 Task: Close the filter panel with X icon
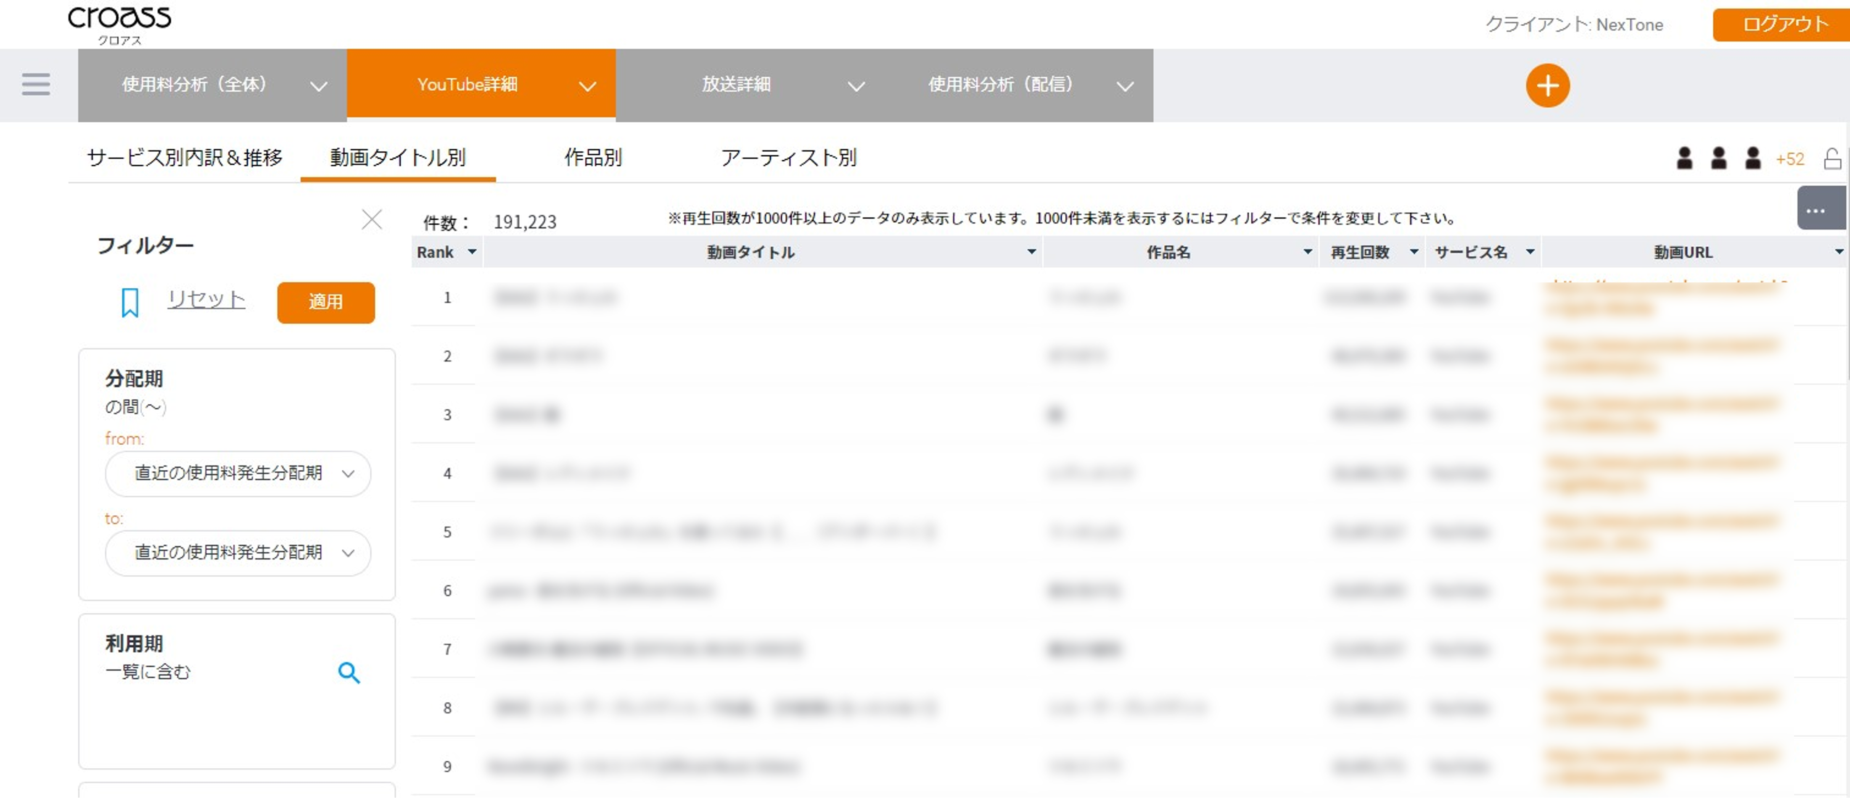point(371,219)
